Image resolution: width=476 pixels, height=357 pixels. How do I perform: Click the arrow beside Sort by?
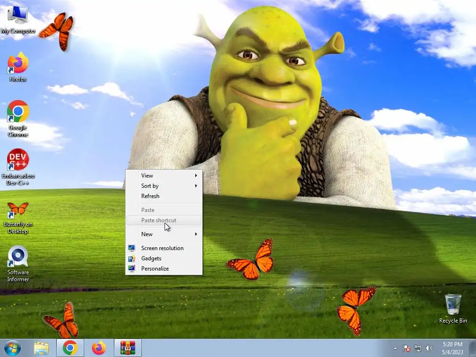pyautogui.click(x=196, y=186)
